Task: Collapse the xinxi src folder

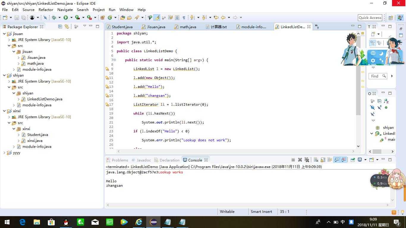Action: click(x=9, y=123)
